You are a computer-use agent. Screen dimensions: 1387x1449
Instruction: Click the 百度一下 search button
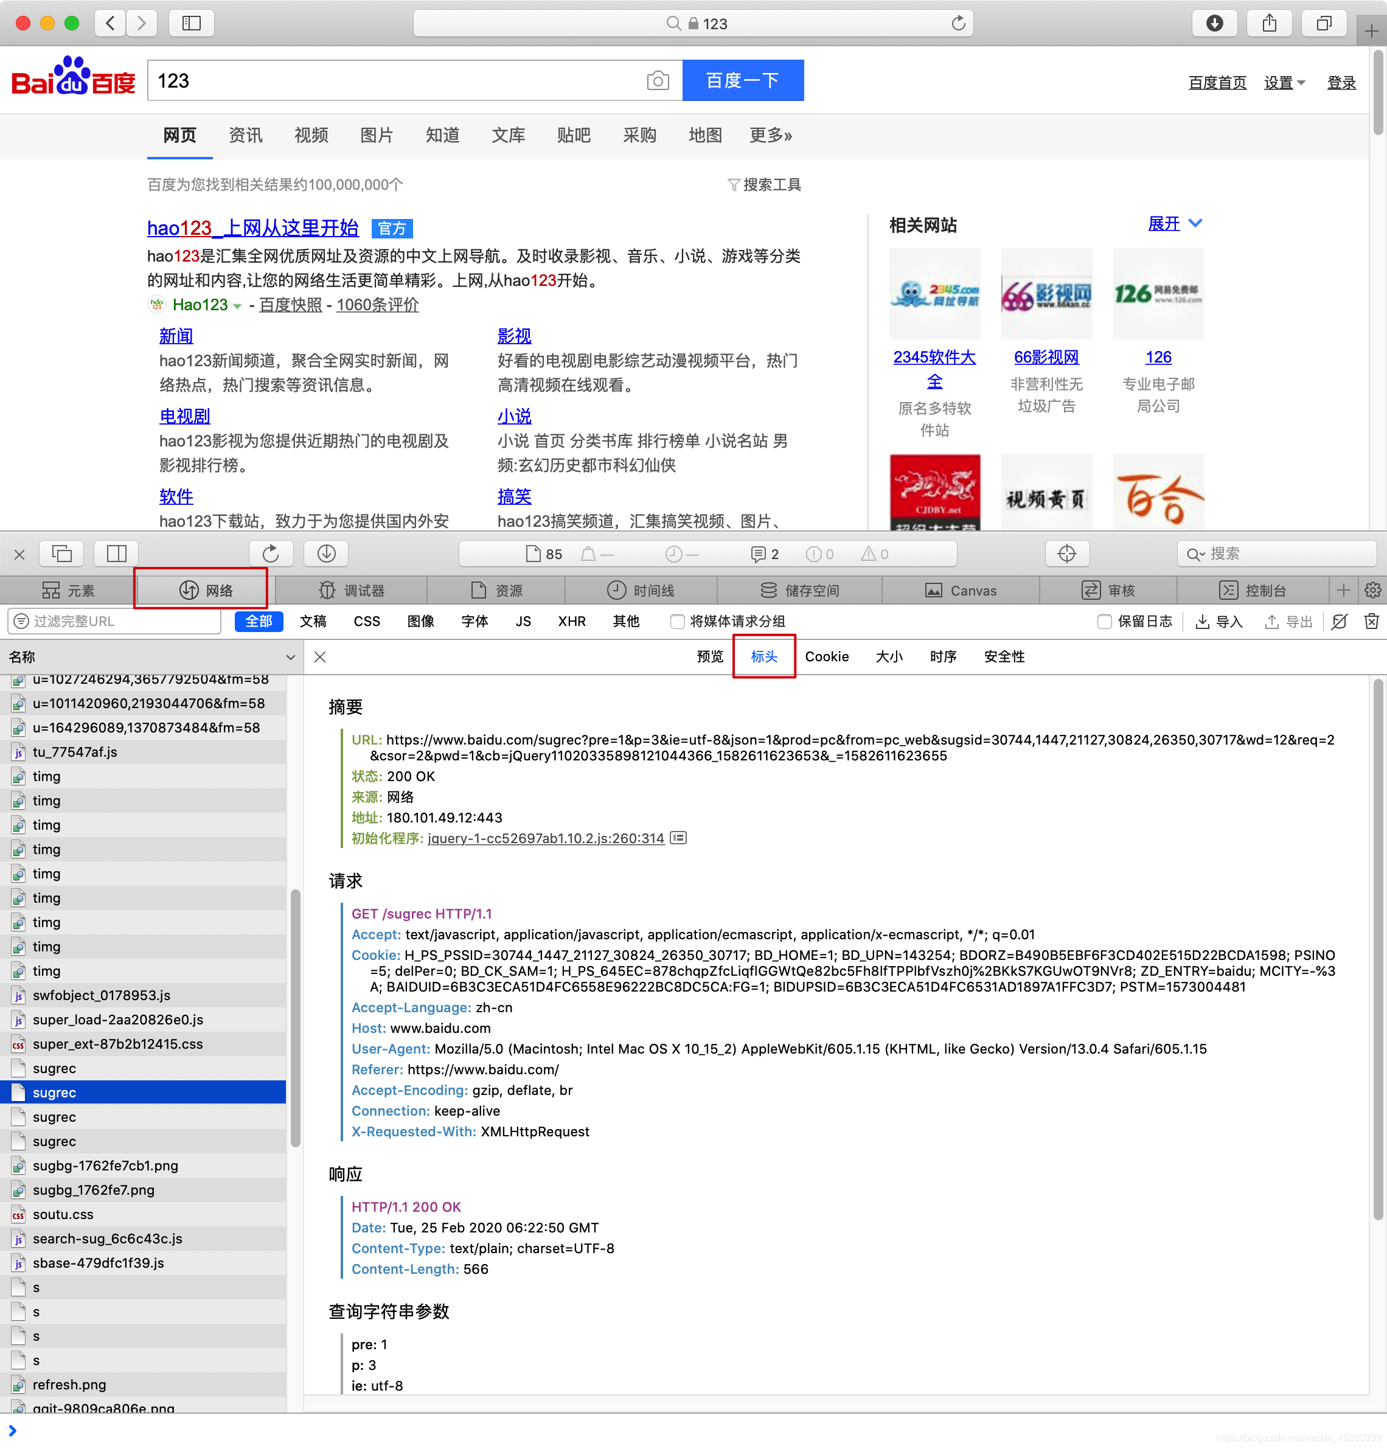pos(742,80)
